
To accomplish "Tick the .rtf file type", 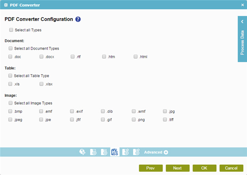I will [73, 57].
